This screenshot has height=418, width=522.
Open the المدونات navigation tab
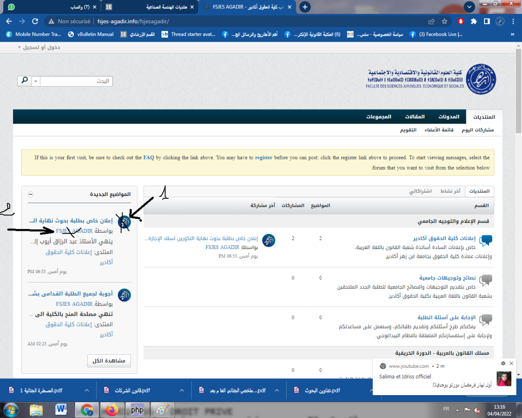[449, 117]
